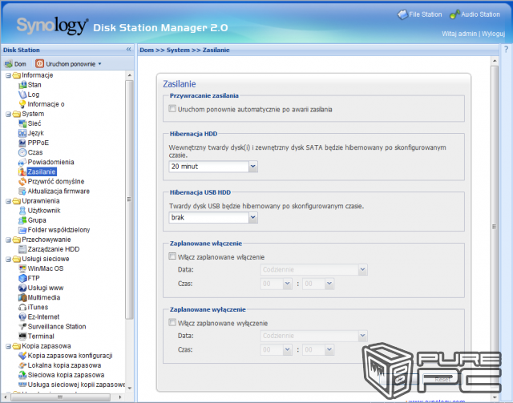Open Lokalna kopia zapasowa entry
Image resolution: width=513 pixels, height=403 pixels.
(64, 365)
